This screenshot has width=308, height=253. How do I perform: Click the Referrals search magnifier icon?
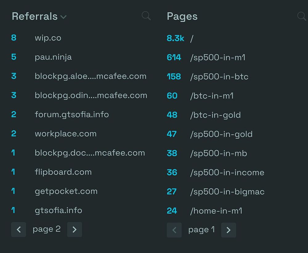pos(146,16)
